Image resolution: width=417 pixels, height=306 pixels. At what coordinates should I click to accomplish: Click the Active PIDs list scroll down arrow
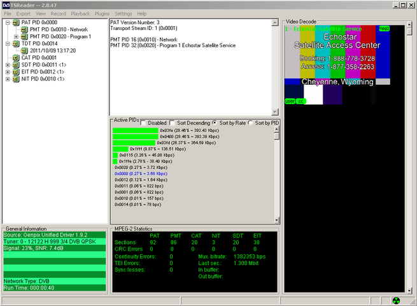click(276, 220)
